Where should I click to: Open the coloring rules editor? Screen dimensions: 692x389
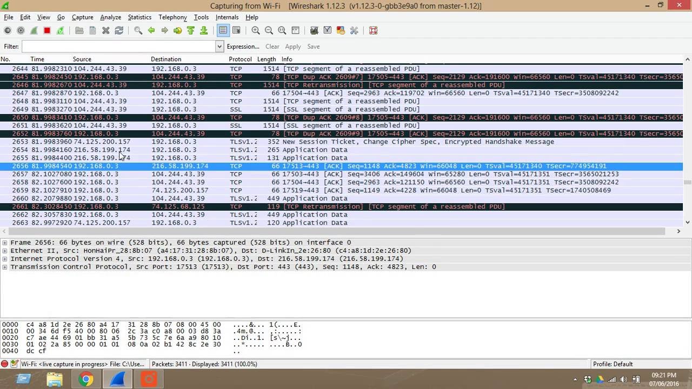tap(341, 31)
